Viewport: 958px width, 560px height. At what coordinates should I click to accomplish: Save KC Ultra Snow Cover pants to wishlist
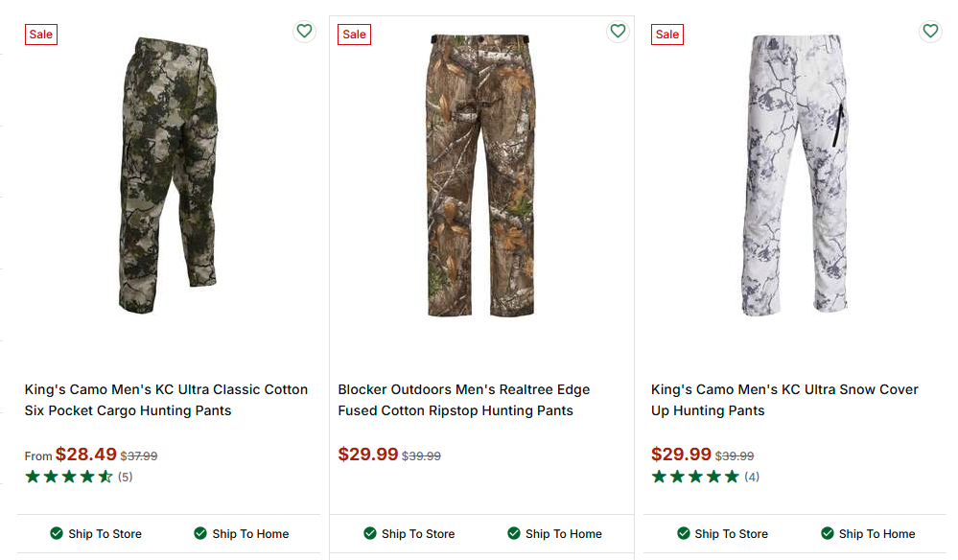(x=930, y=32)
